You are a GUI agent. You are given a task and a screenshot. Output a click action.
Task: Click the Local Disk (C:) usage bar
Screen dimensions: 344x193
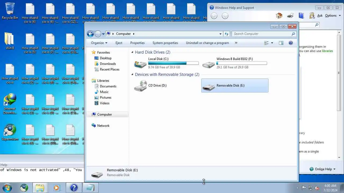pyautogui.click(x=173, y=63)
